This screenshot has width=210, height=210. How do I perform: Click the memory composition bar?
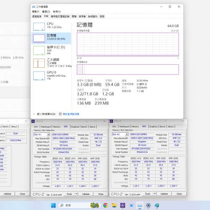[128, 69]
